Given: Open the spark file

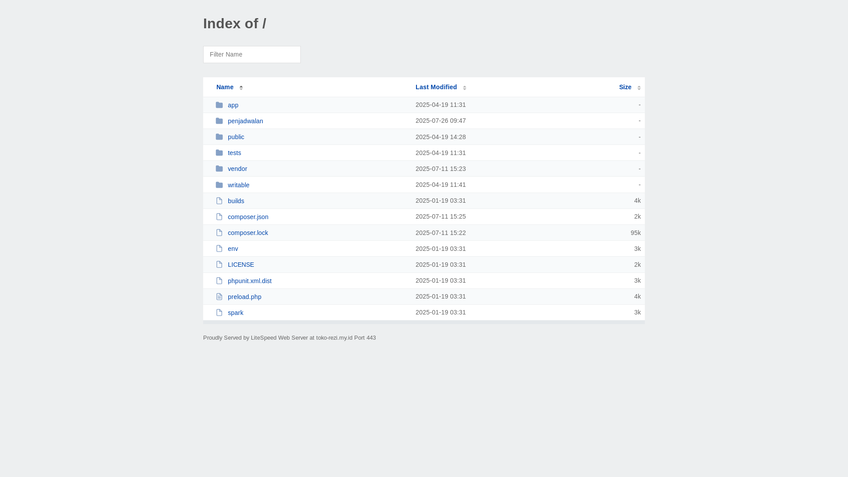Looking at the screenshot, I should (x=235, y=313).
